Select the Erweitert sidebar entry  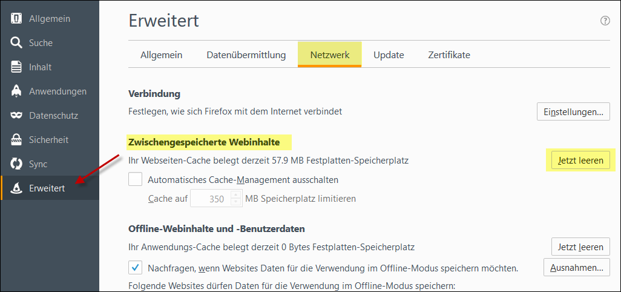50,188
